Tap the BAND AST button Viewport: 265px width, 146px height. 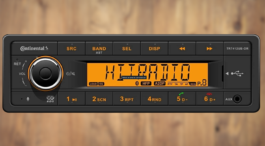(x=99, y=48)
